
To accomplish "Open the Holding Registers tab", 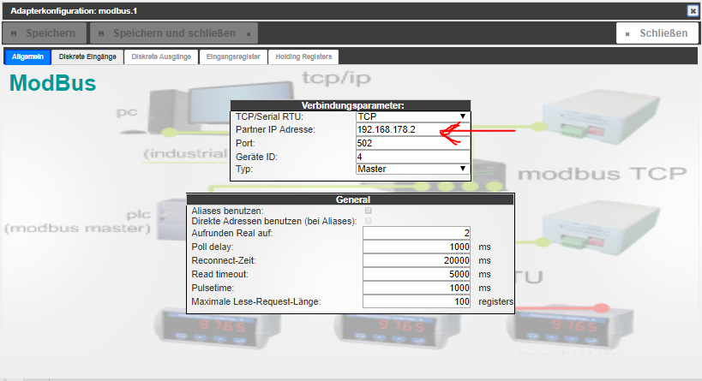I will [303, 57].
